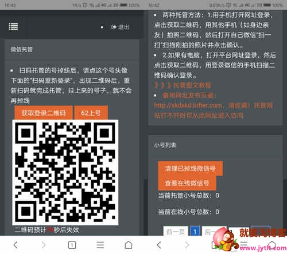The height and width of the screenshot is (254, 287).
Task: Click 获取登录二维码 button
Action: (44, 113)
